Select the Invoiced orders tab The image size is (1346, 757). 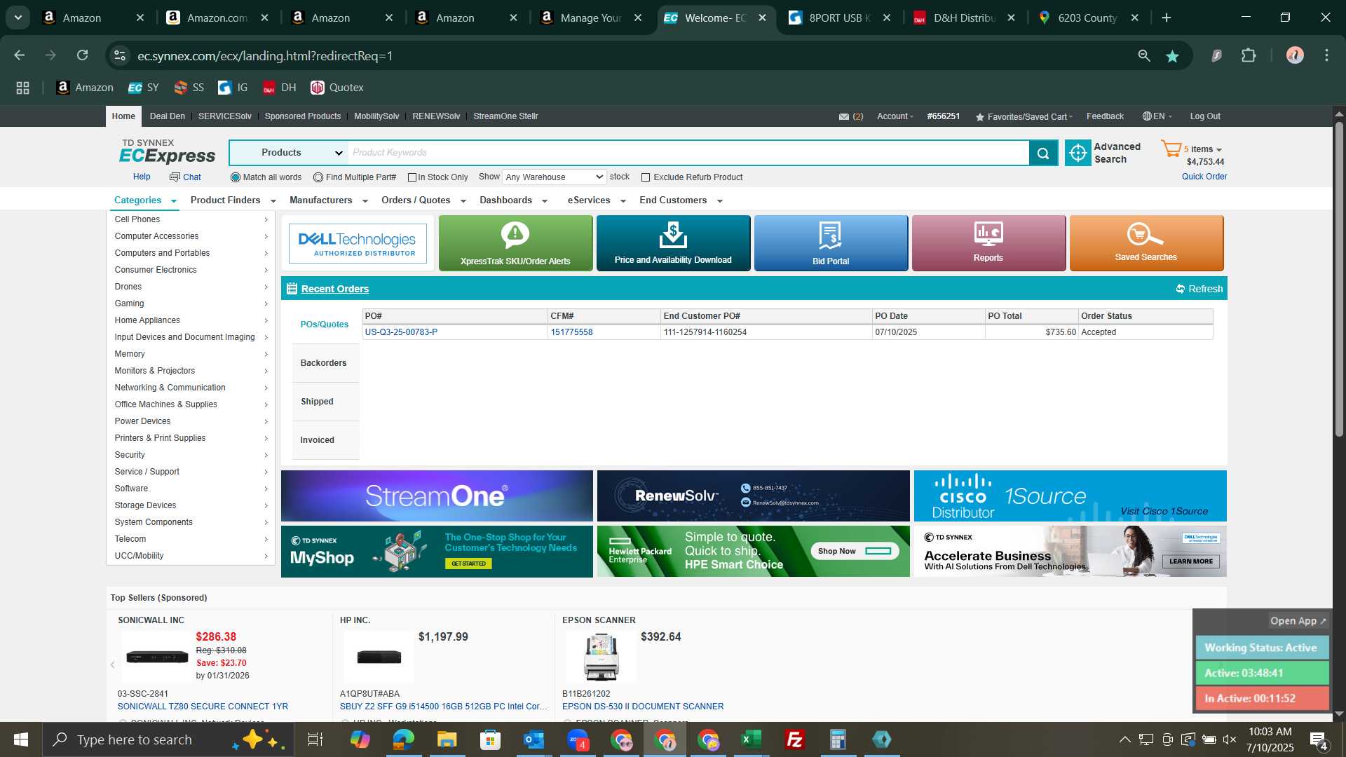pos(325,440)
